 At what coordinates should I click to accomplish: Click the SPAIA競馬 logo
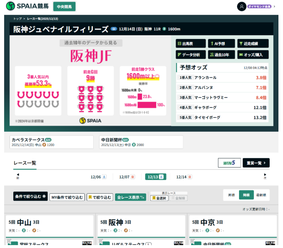point(27,6)
